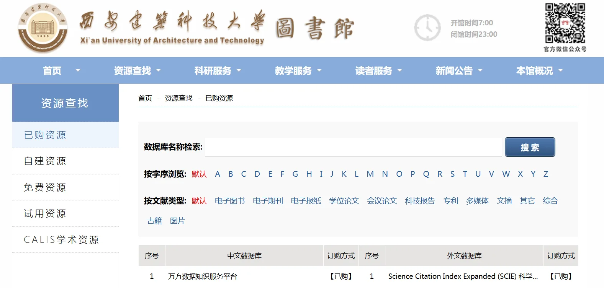Screen dimensions: 604x288
Task: Browse databases starting with letter Z
Action: click(546, 174)
